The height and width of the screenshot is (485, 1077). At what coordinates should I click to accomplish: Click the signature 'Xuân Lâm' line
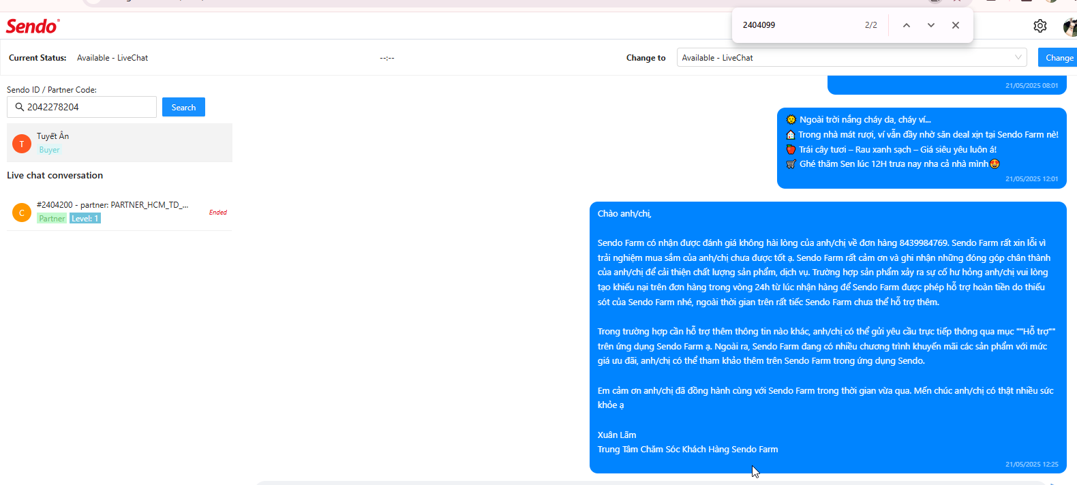[617, 435]
